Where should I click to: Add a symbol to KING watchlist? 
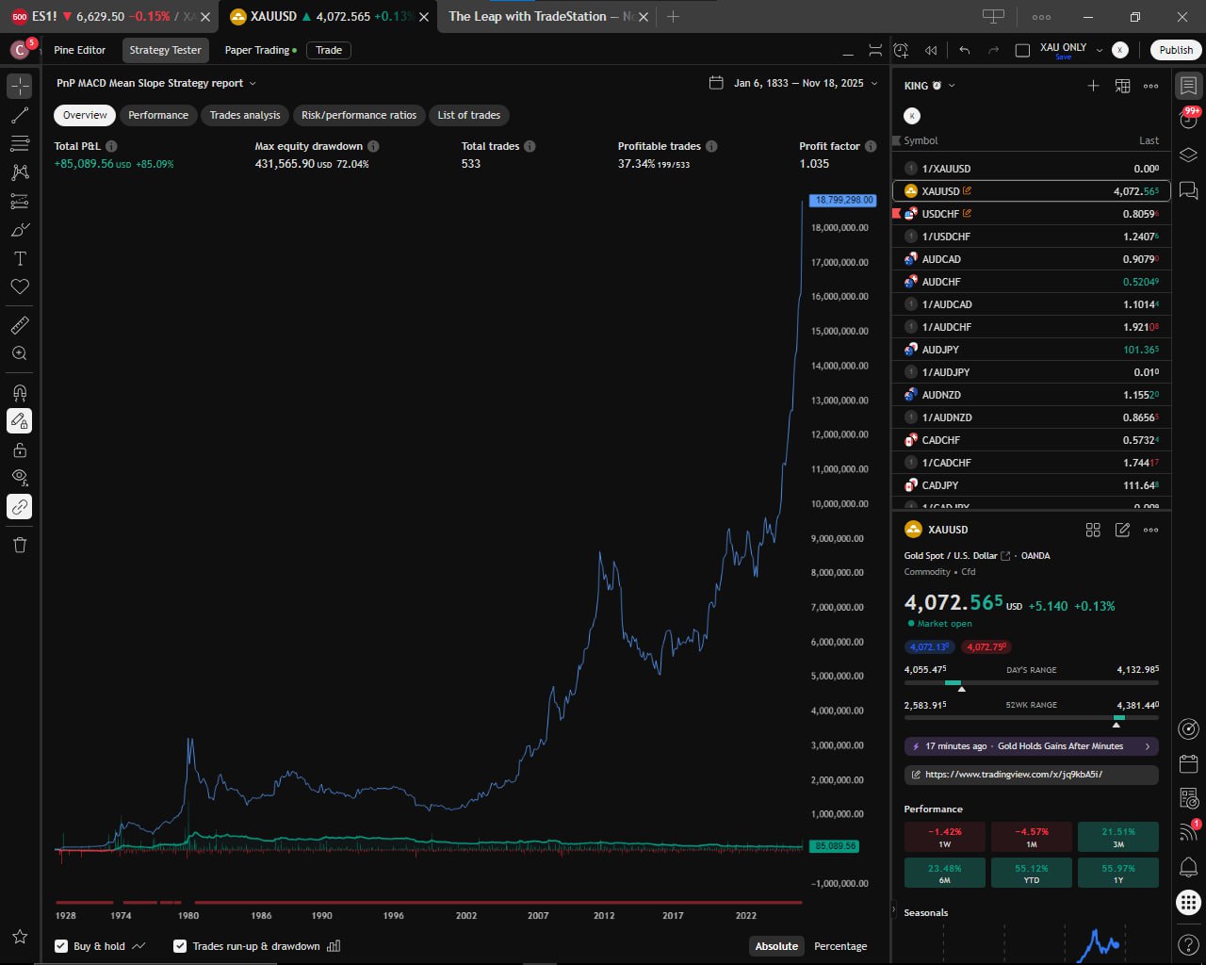point(1093,86)
